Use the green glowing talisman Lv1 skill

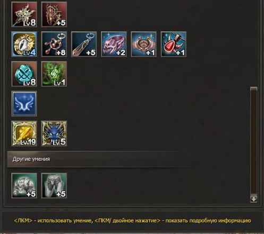coord(54,74)
